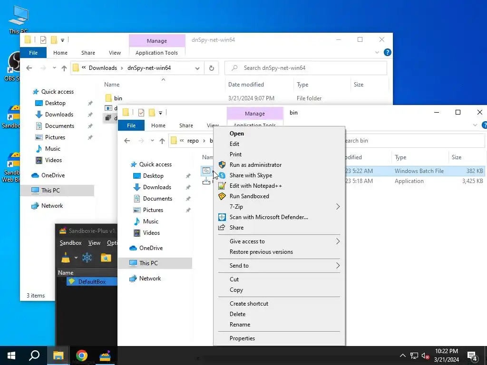Viewport: 487px width, 365px height.
Task: Open Sandbox menu in Sandboxie-Plus
Action: point(70,243)
